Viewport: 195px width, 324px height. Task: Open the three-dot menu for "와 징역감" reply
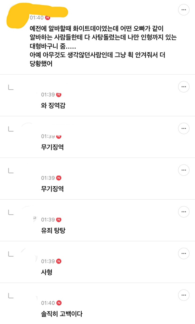click(184, 87)
